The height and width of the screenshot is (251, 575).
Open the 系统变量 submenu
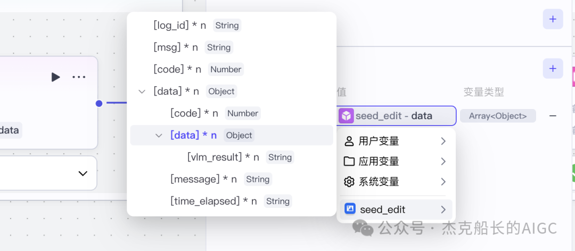coord(396,181)
